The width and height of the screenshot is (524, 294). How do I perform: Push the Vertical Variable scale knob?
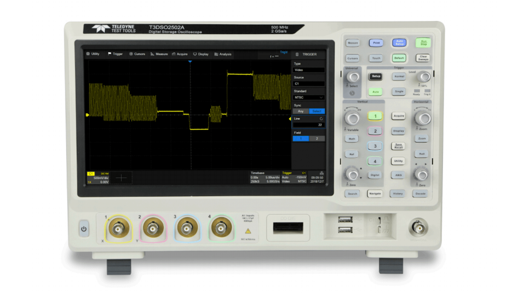click(352, 119)
